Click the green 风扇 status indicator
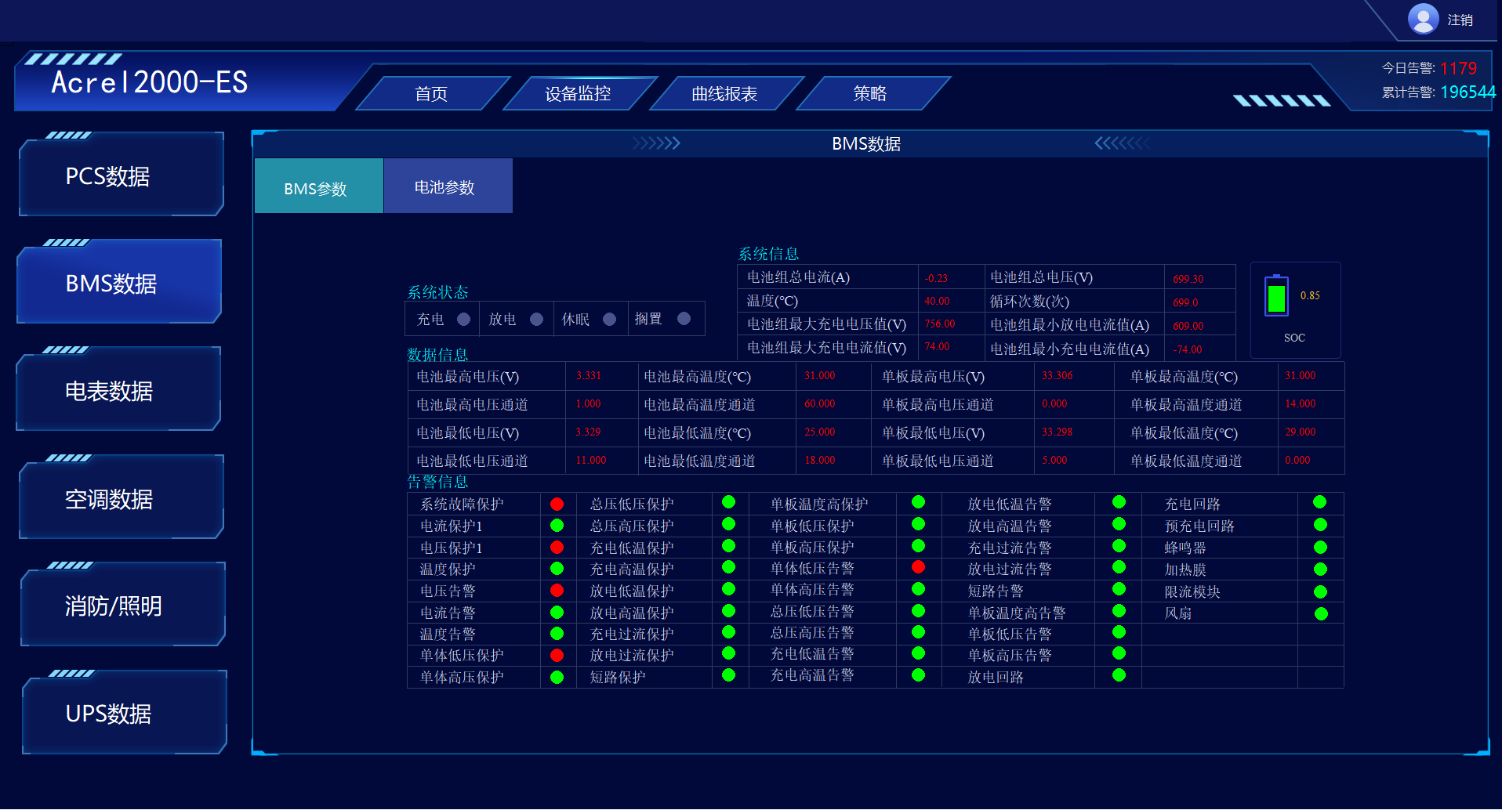1502x810 pixels. click(1320, 613)
